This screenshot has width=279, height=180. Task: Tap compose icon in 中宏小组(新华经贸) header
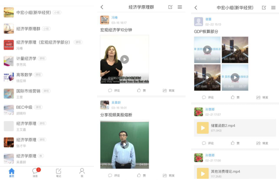tap(264, 8)
